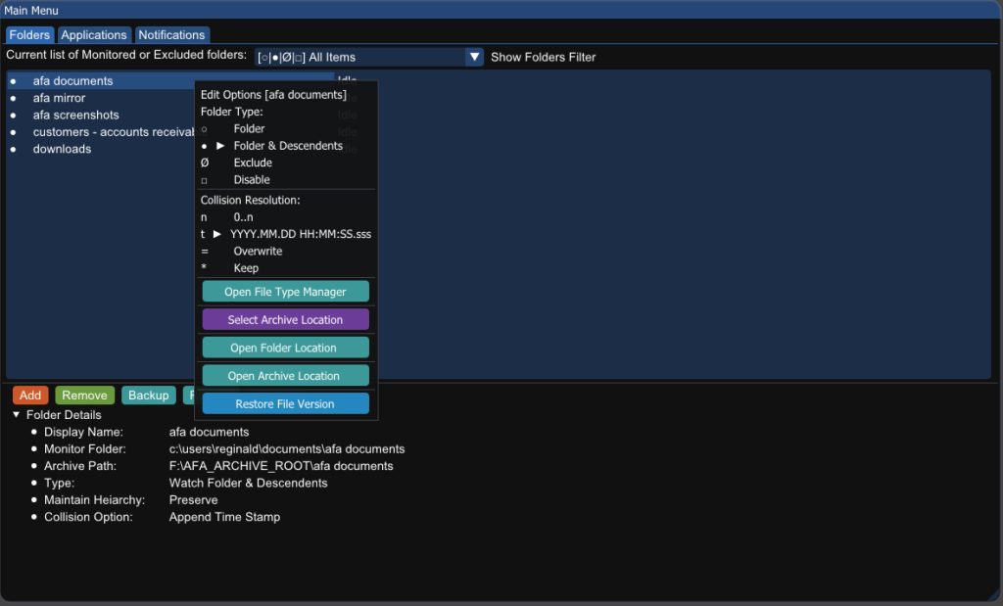The width and height of the screenshot is (1003, 606).
Task: Click the Monitor Folder path value
Action: coord(287,448)
